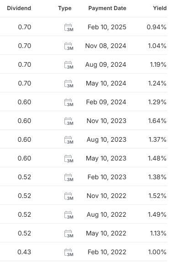Click the Yield column header
This screenshot has height=262, width=175.
pyautogui.click(x=160, y=8)
